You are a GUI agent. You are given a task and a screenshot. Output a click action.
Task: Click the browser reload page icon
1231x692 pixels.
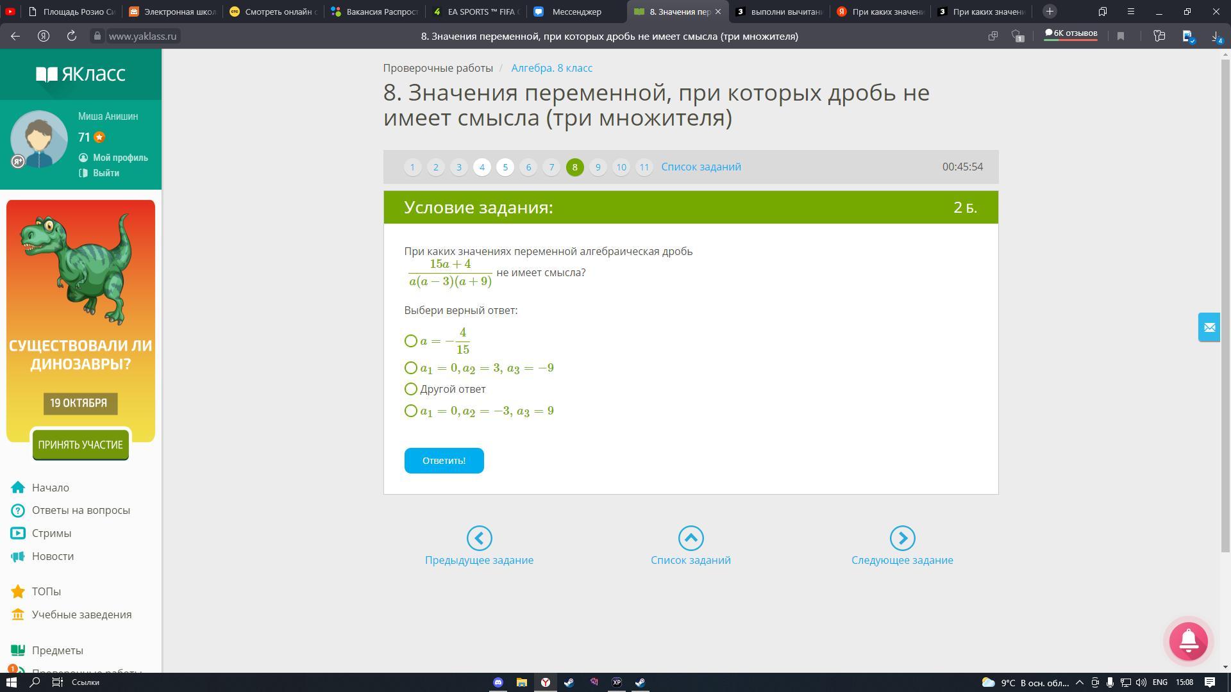tap(72, 37)
